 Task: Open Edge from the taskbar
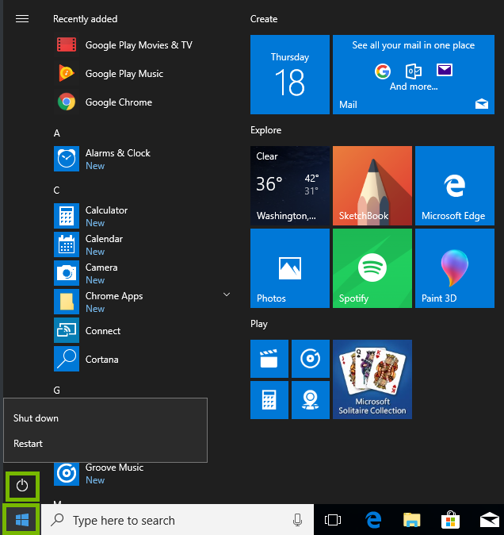pos(373,520)
